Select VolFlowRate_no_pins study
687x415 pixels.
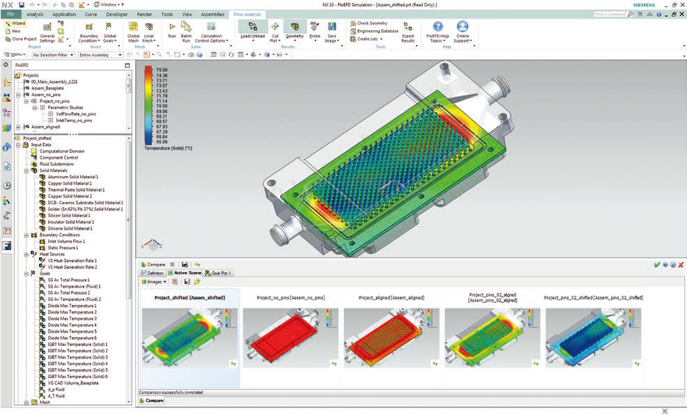[x=75, y=113]
